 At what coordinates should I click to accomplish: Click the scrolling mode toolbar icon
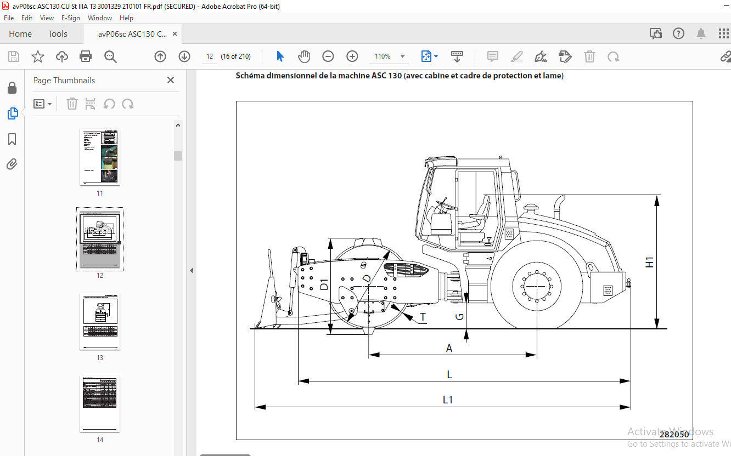pyautogui.click(x=457, y=56)
